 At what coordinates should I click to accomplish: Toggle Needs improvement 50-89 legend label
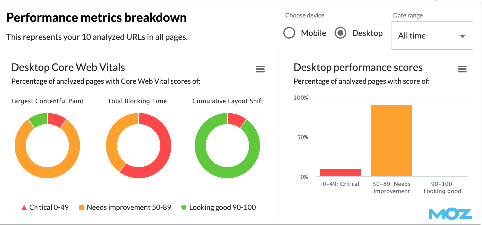(129, 207)
